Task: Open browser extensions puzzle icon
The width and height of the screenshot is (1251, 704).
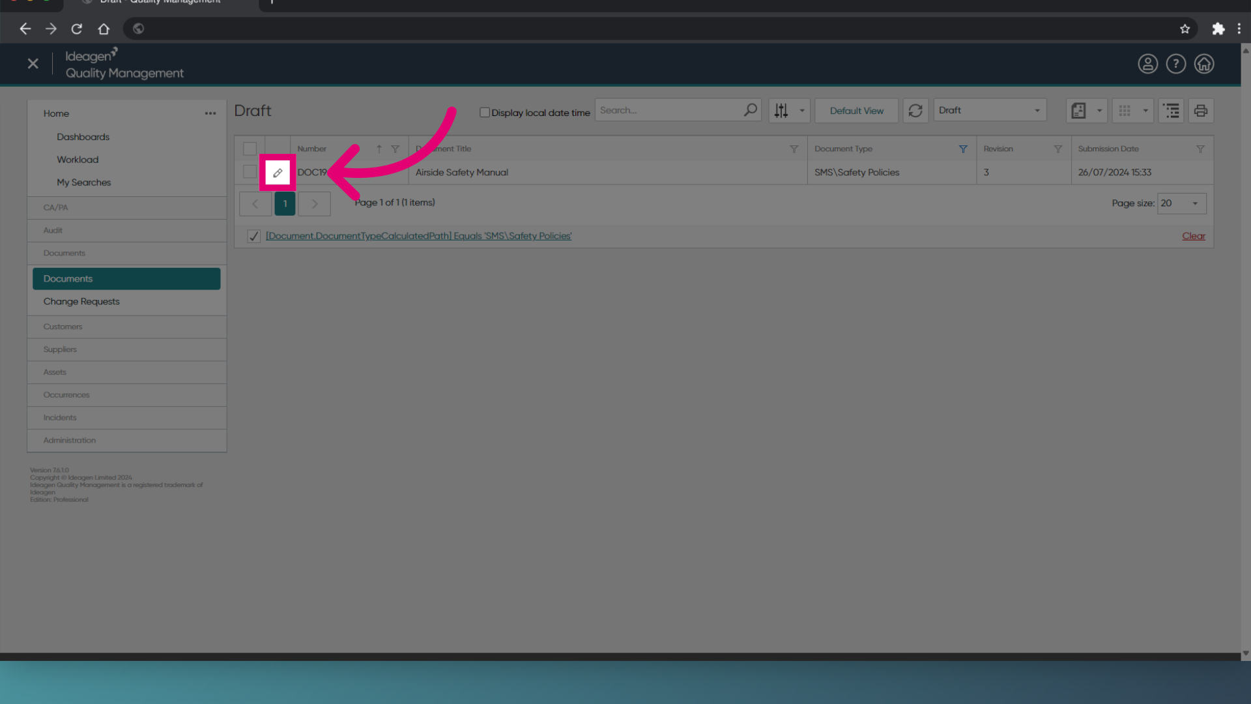Action: tap(1218, 29)
